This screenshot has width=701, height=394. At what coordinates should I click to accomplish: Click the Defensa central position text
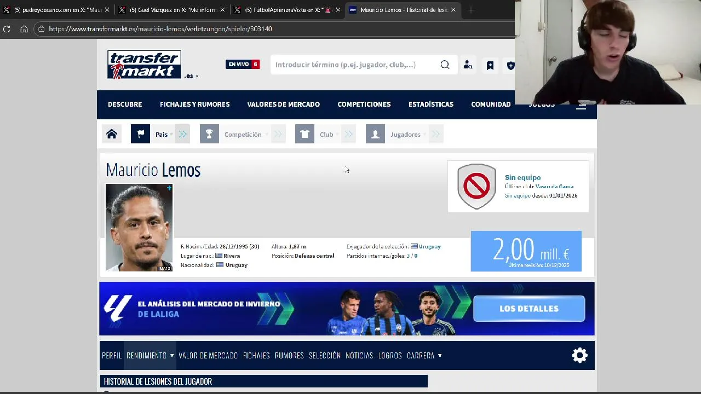[x=314, y=256]
